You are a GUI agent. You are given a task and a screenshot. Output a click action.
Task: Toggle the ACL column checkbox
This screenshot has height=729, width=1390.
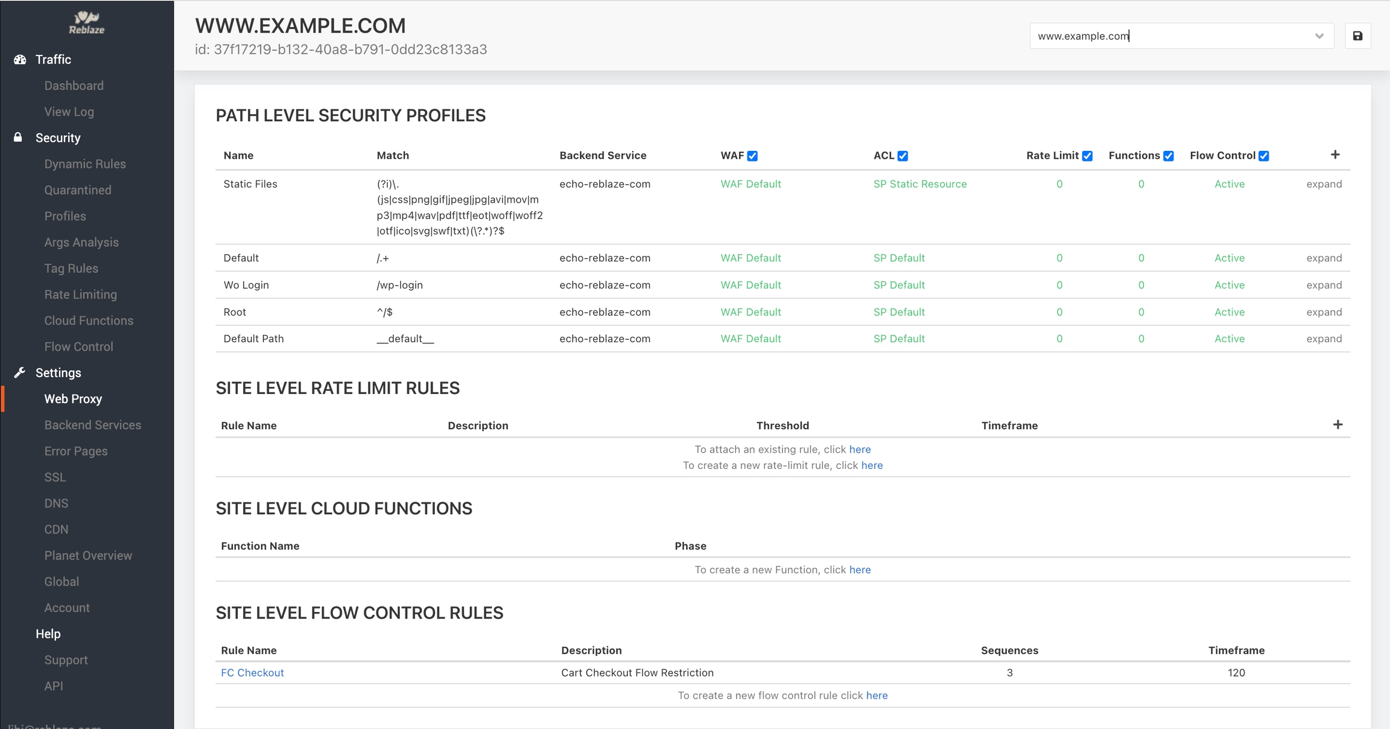point(903,156)
